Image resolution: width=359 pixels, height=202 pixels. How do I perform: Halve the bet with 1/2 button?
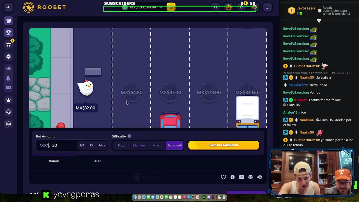(82, 145)
